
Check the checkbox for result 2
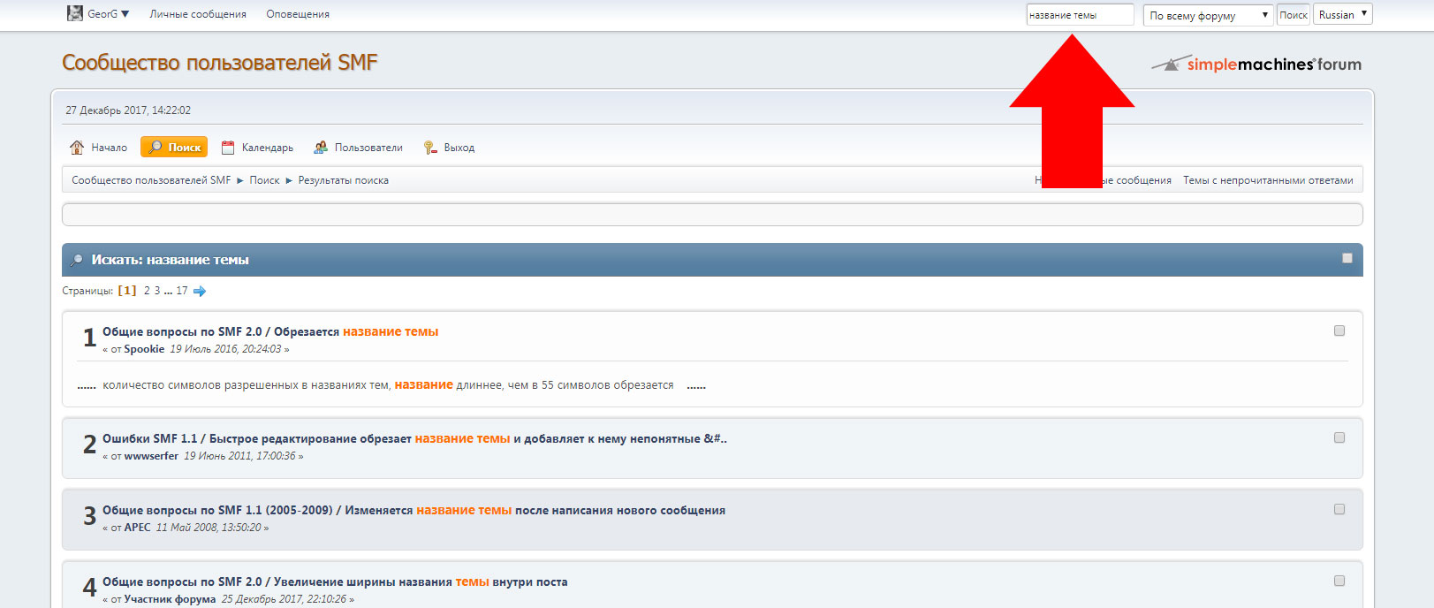[1339, 437]
